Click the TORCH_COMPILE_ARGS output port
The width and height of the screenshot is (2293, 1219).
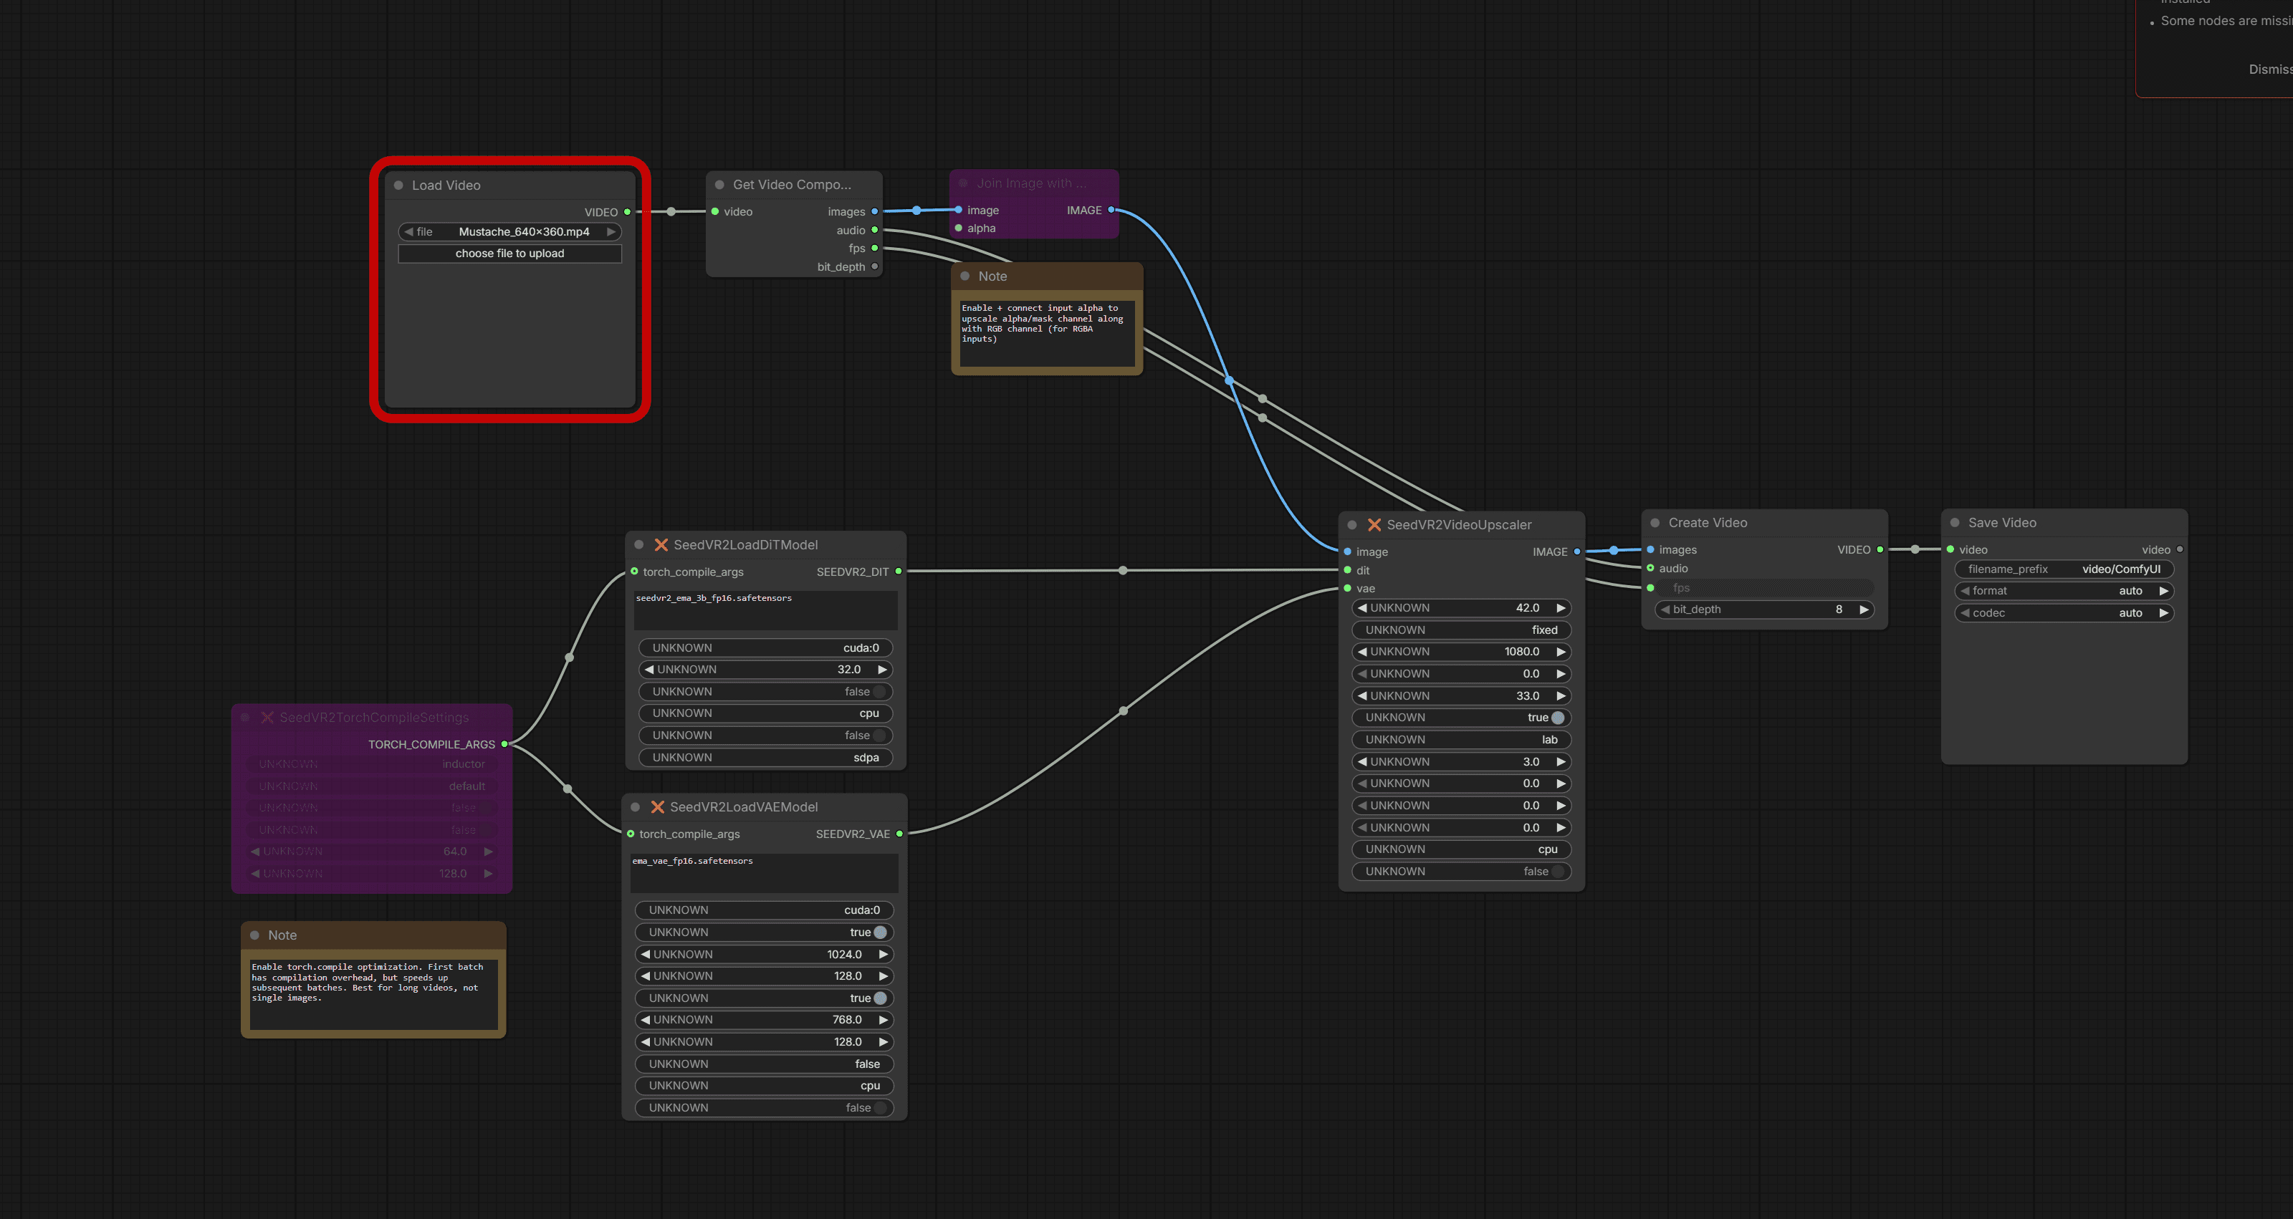(x=504, y=745)
